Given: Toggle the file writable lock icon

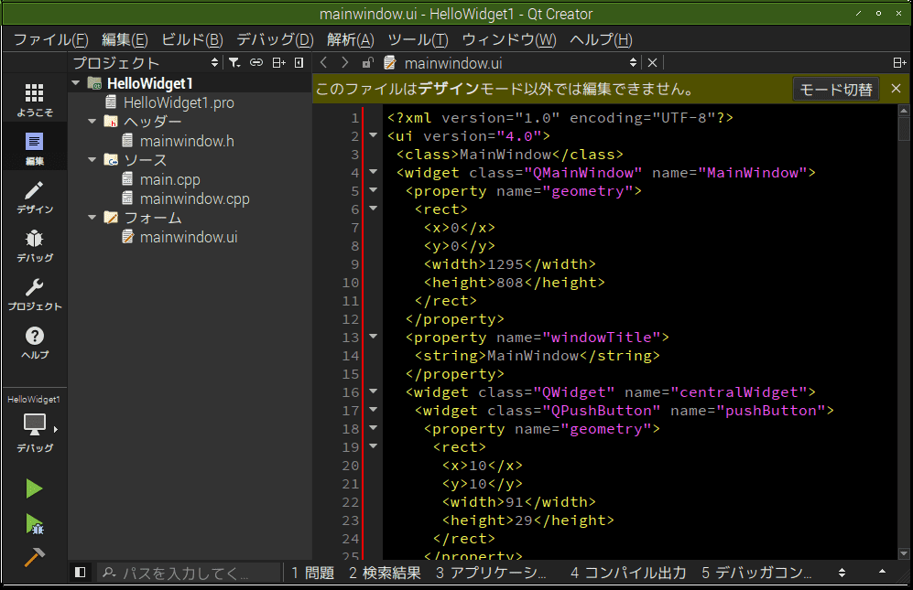Looking at the screenshot, I should coord(367,63).
